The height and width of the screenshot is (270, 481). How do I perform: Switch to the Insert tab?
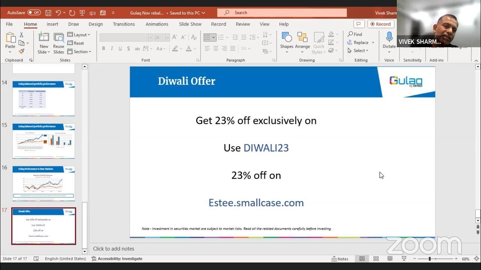(52, 24)
